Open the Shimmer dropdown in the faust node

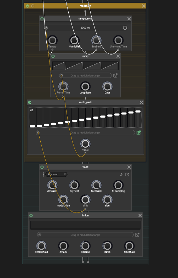click(56, 175)
